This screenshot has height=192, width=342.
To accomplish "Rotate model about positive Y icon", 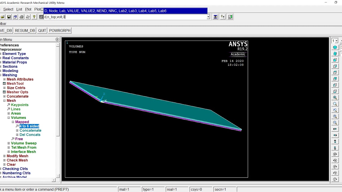I will pyautogui.click(x=335, y=167).
